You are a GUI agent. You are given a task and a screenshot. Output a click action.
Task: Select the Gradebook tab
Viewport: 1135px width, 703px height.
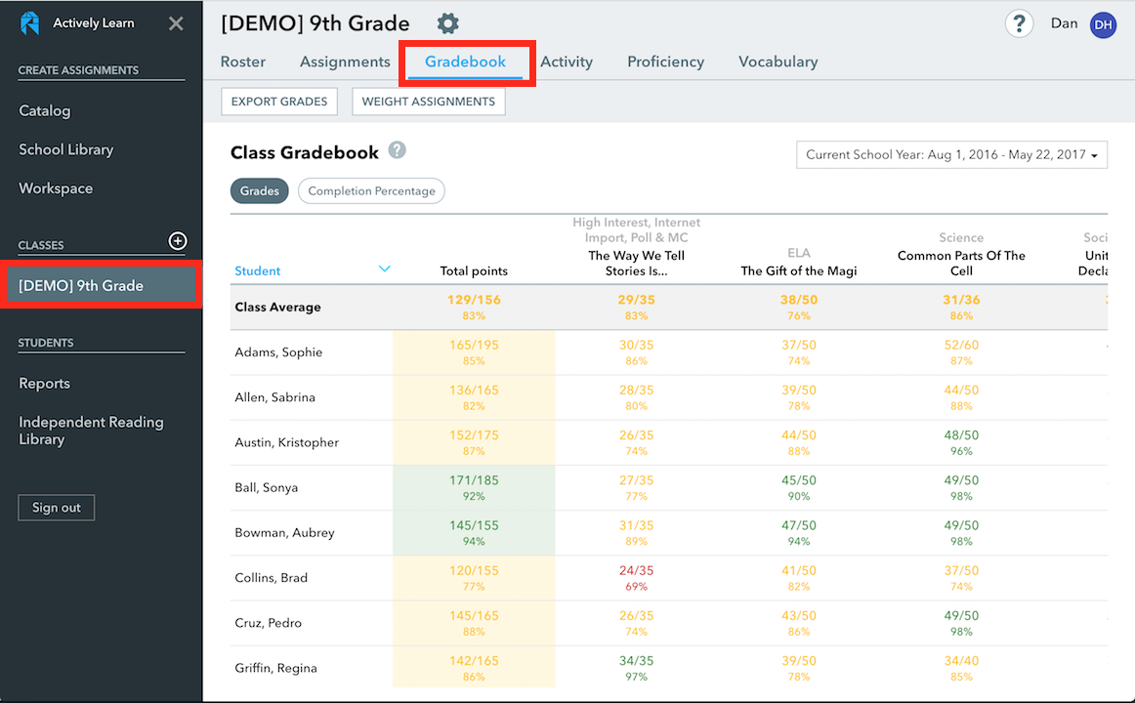(x=466, y=62)
